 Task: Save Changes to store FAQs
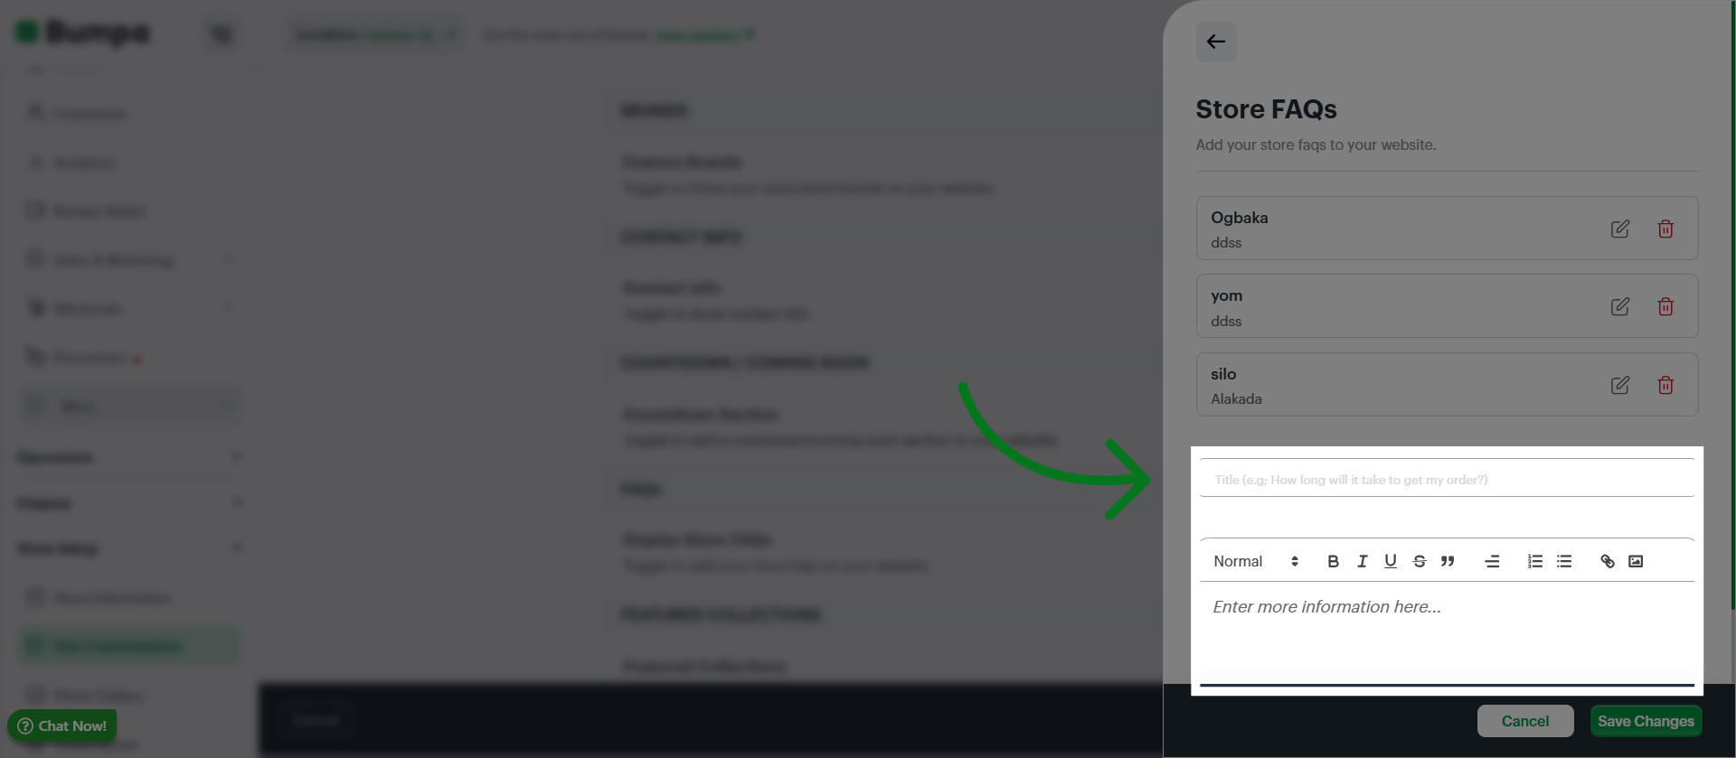click(x=1646, y=721)
